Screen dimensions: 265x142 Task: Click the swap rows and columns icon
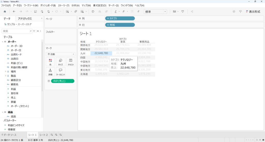coord(93,12)
